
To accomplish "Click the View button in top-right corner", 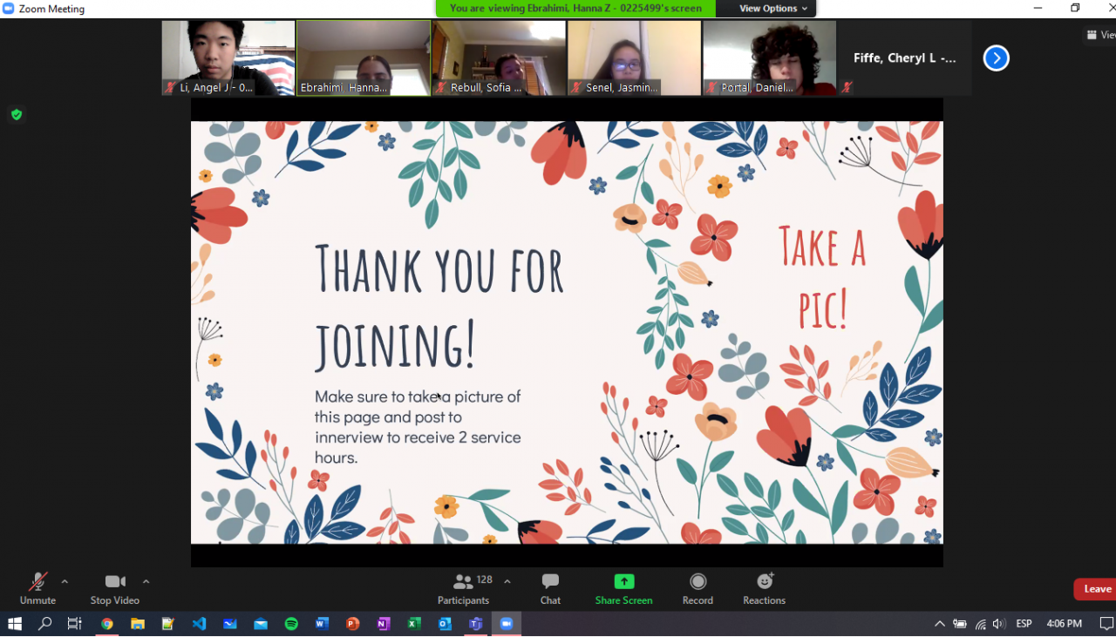I will 1100,35.
